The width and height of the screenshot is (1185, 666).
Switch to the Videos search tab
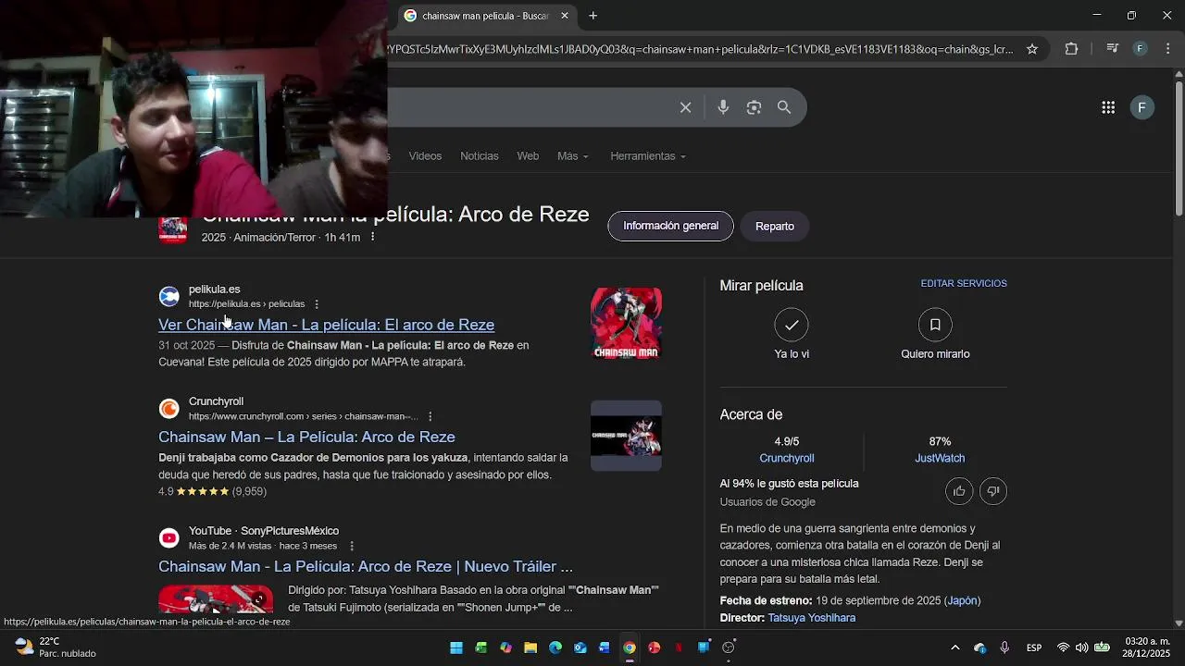click(x=425, y=156)
